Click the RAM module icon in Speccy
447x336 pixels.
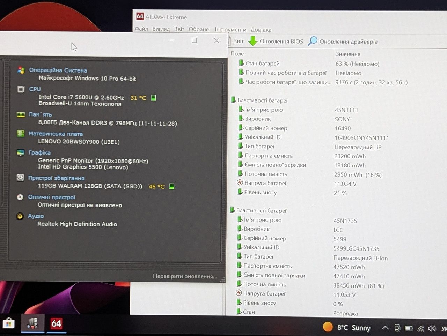pos(21,114)
